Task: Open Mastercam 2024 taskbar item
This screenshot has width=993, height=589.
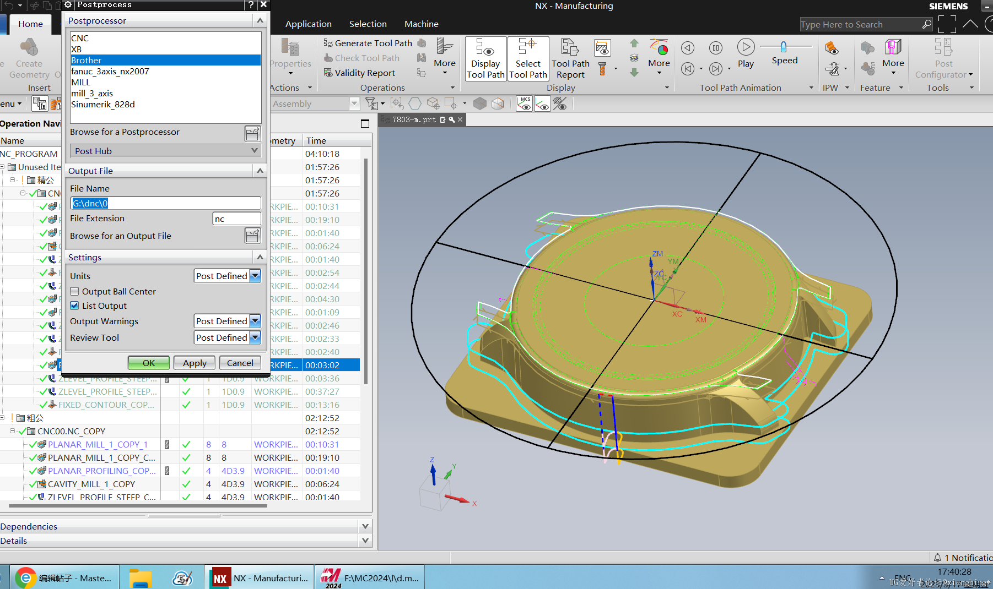Action: (371, 578)
